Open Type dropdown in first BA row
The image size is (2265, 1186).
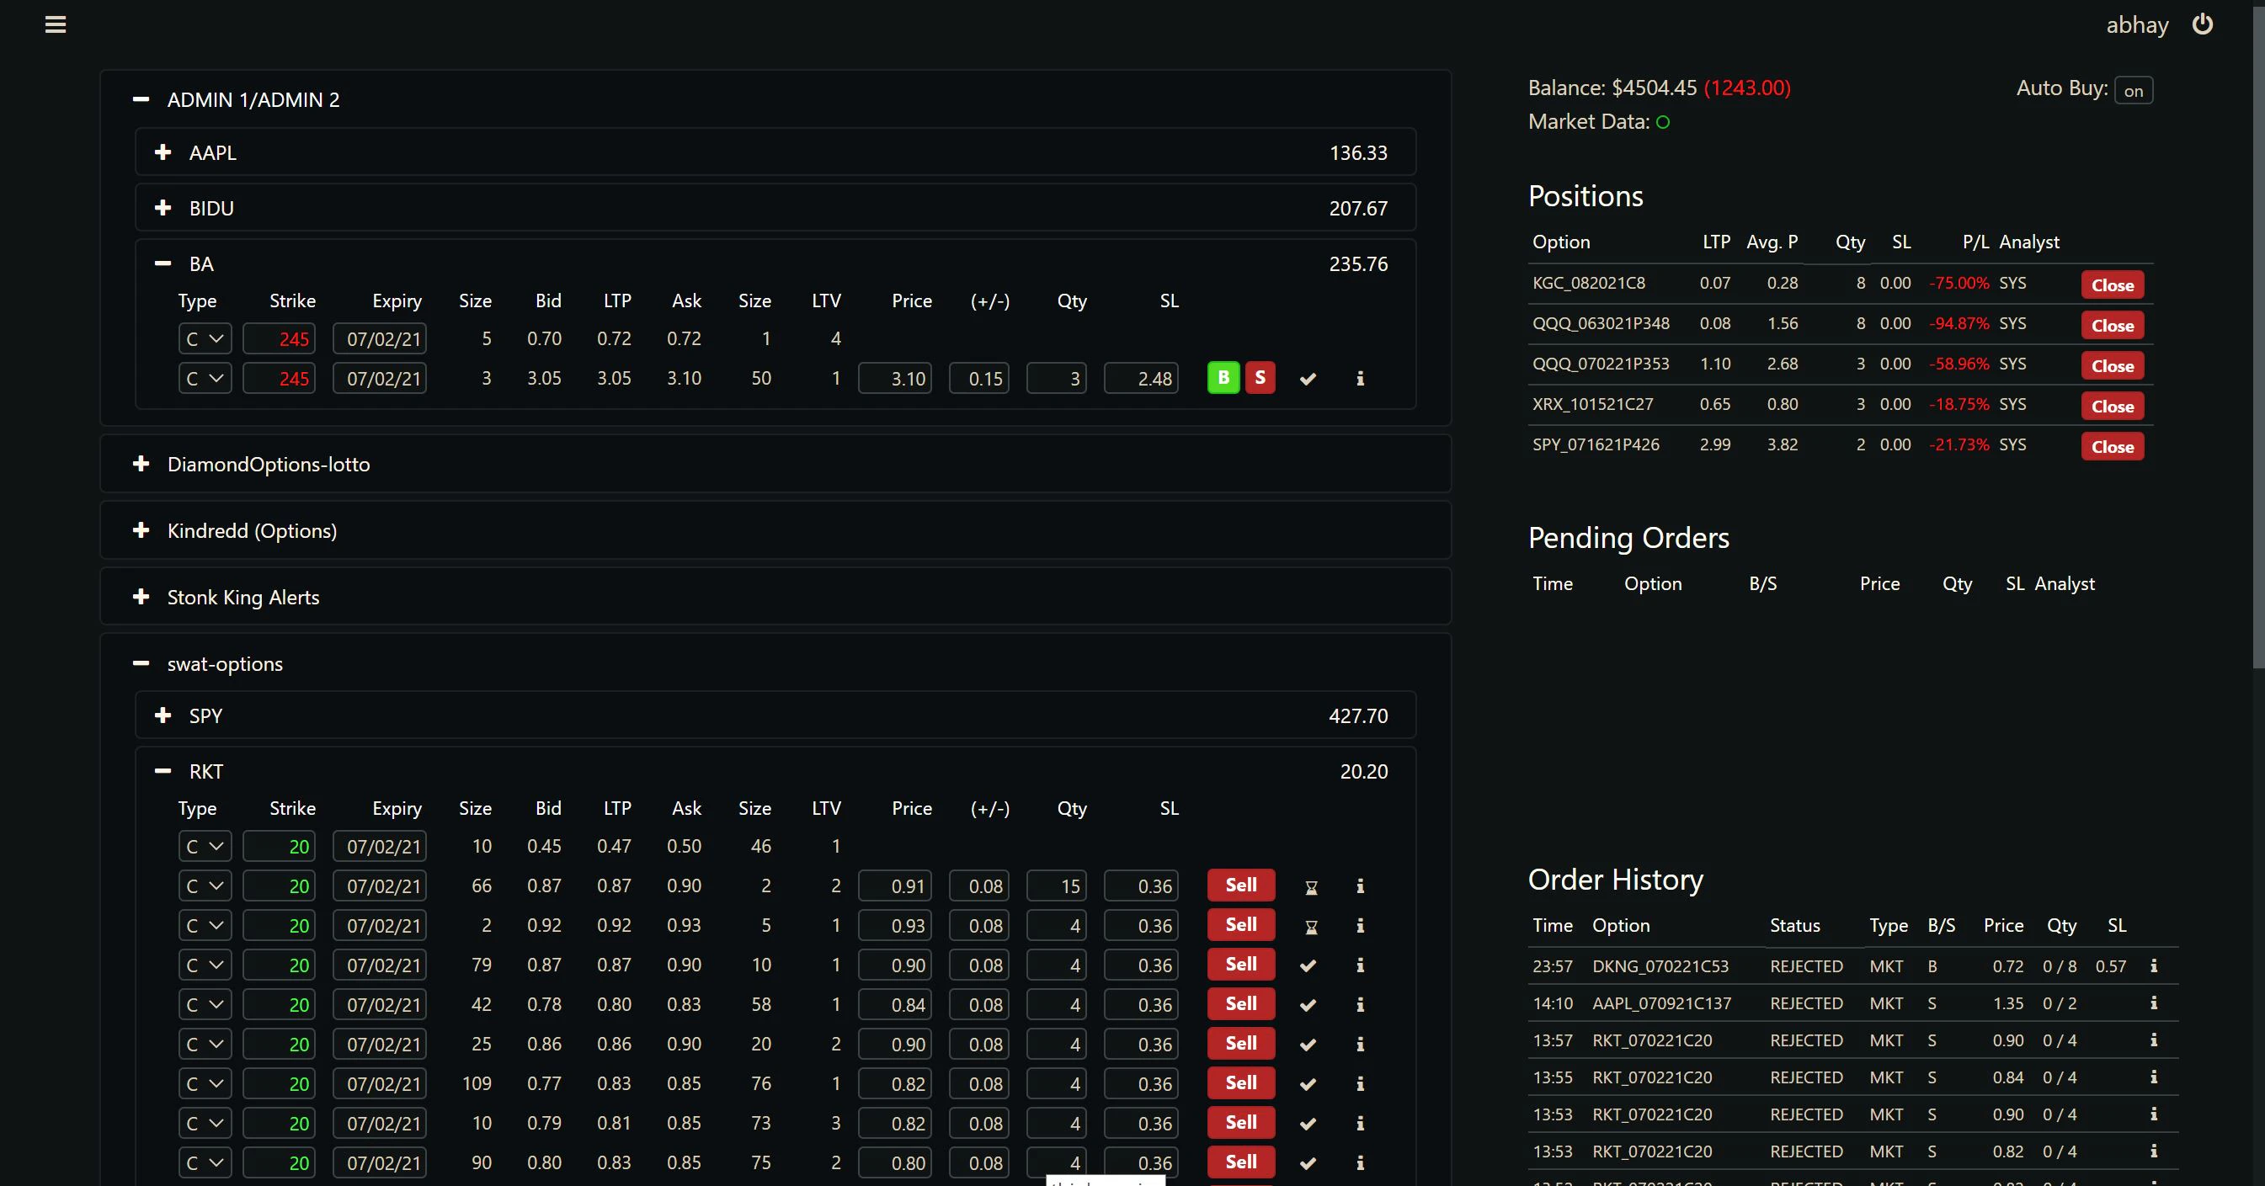click(205, 339)
